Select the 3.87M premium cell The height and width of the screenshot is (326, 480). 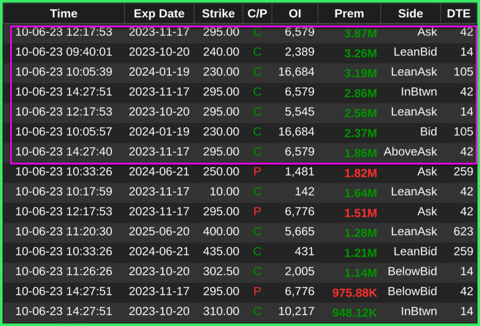[360, 33]
